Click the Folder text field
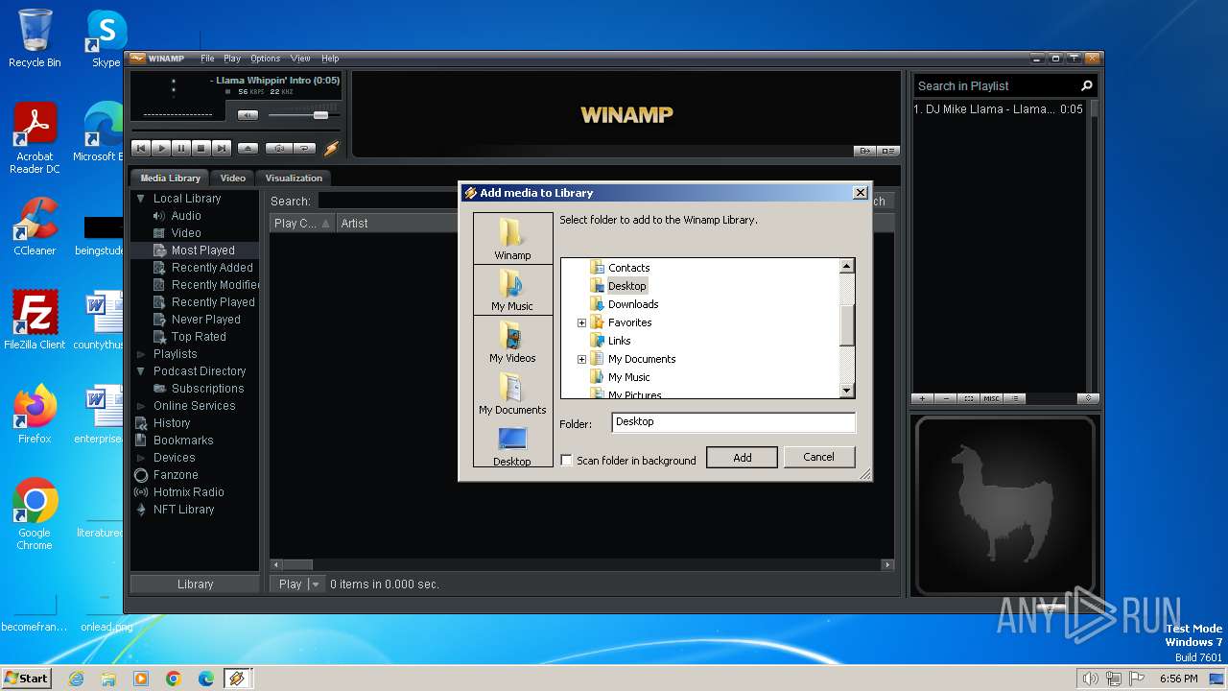 click(x=732, y=422)
